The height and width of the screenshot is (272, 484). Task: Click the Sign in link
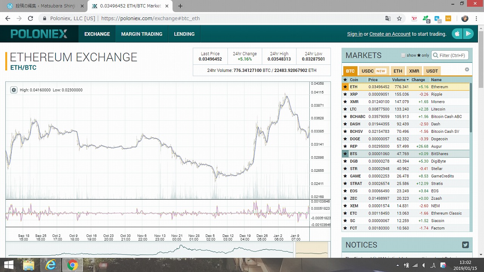(x=355, y=34)
